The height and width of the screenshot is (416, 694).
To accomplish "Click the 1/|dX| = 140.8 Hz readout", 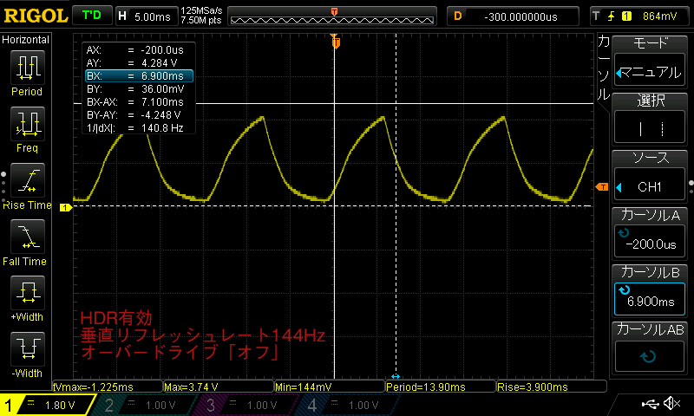I will coord(135,128).
